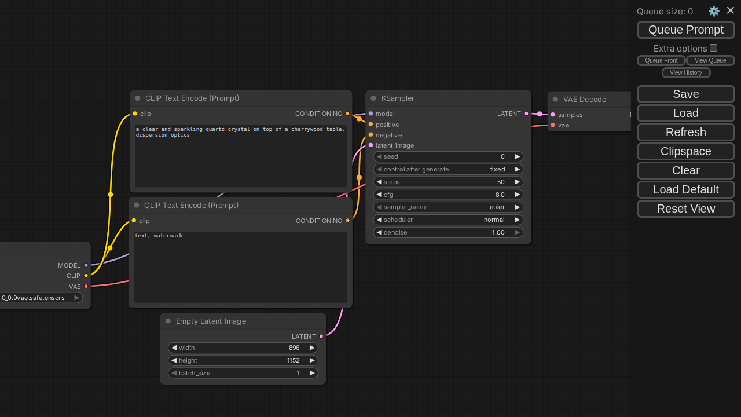Click the Load Default button
Viewport: 741px width, 417px height.
click(x=685, y=189)
